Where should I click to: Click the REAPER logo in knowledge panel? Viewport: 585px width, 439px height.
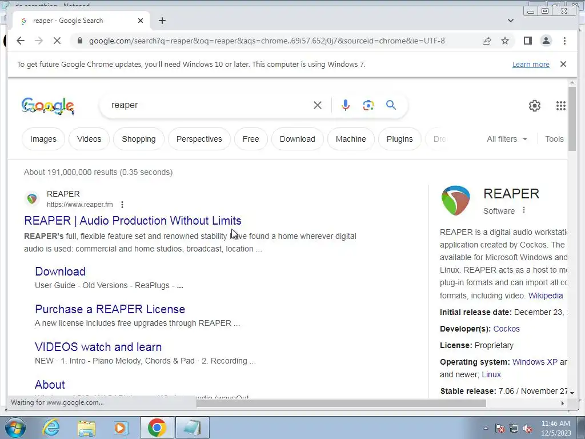tap(455, 201)
